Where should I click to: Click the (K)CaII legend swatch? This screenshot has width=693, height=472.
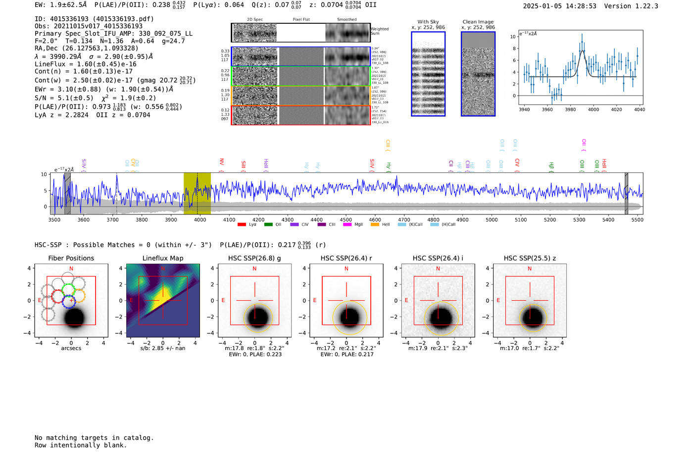coord(402,224)
